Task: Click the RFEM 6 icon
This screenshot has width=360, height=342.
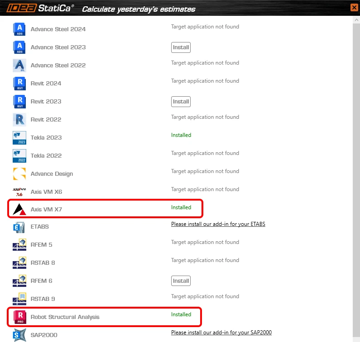Action: tap(19, 281)
